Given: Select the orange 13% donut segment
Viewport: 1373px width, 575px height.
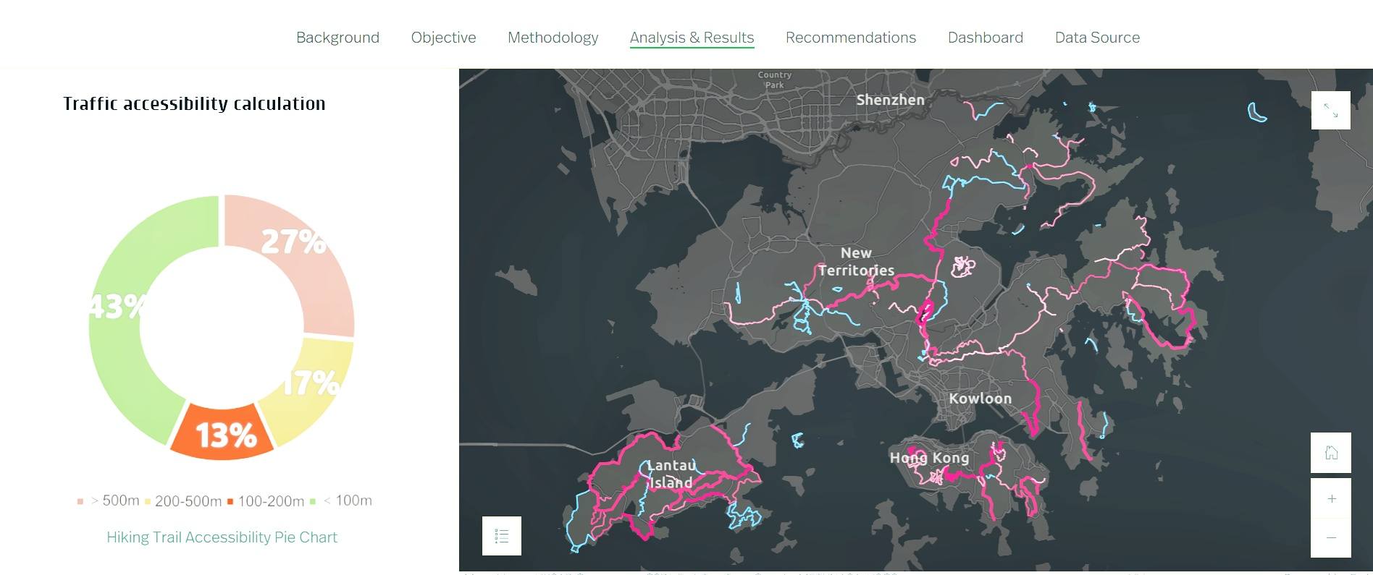Looking at the screenshot, I should (223, 433).
